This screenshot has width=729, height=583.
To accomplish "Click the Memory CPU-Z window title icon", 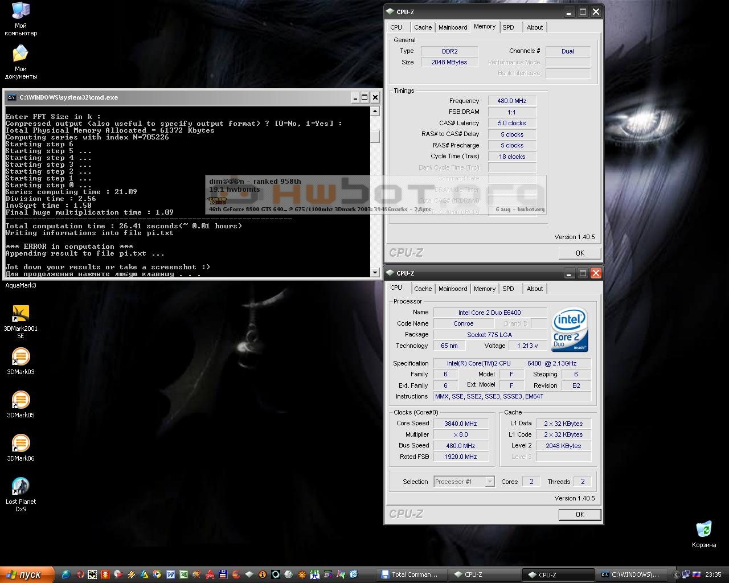I will point(390,11).
